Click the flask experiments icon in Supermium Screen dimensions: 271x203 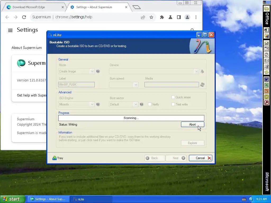click(170, 17)
